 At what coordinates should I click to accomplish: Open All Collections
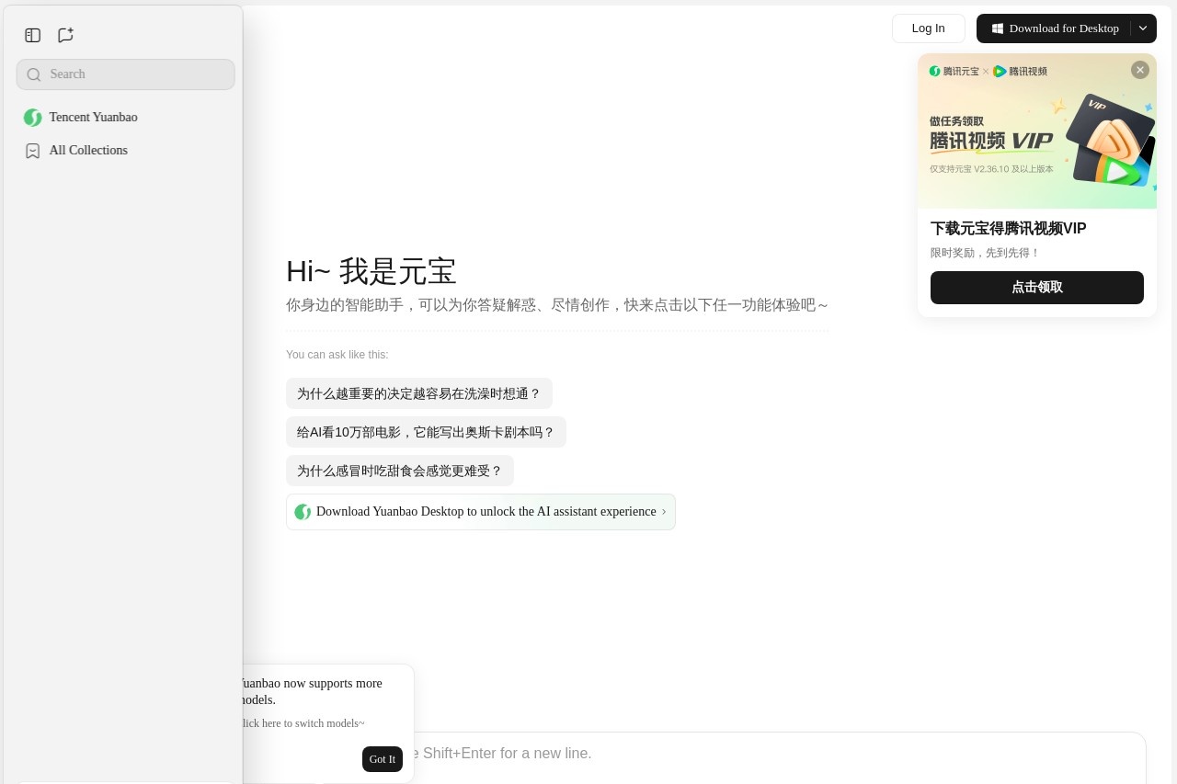(125, 151)
